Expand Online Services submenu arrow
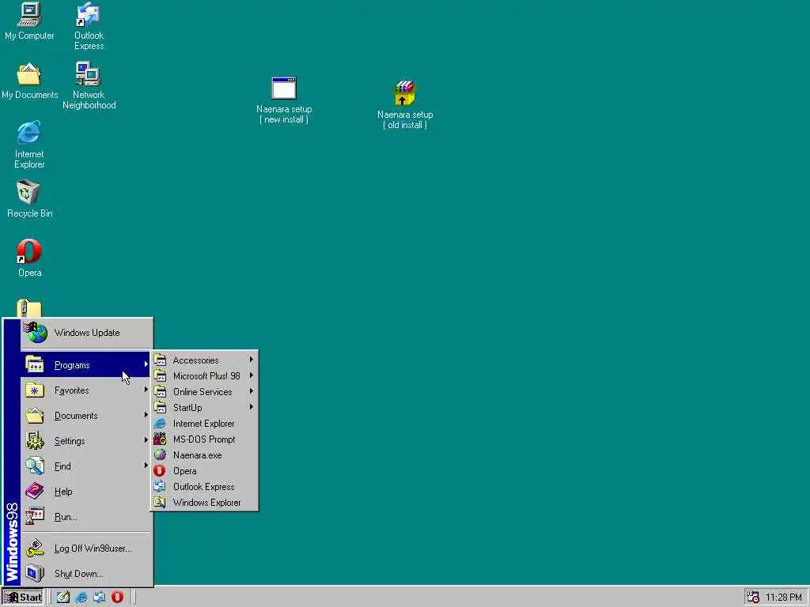The width and height of the screenshot is (810, 607). 251,391
